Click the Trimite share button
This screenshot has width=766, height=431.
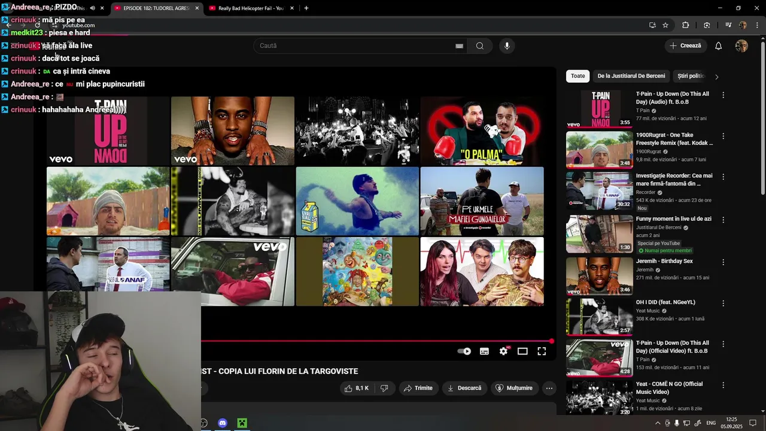coord(418,388)
